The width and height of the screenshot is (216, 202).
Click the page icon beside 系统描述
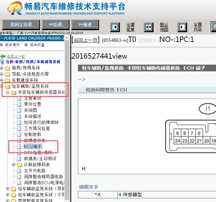[x=19, y=117]
